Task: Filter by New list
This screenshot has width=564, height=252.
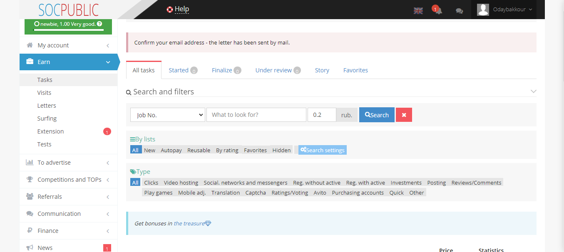Action: (x=149, y=150)
